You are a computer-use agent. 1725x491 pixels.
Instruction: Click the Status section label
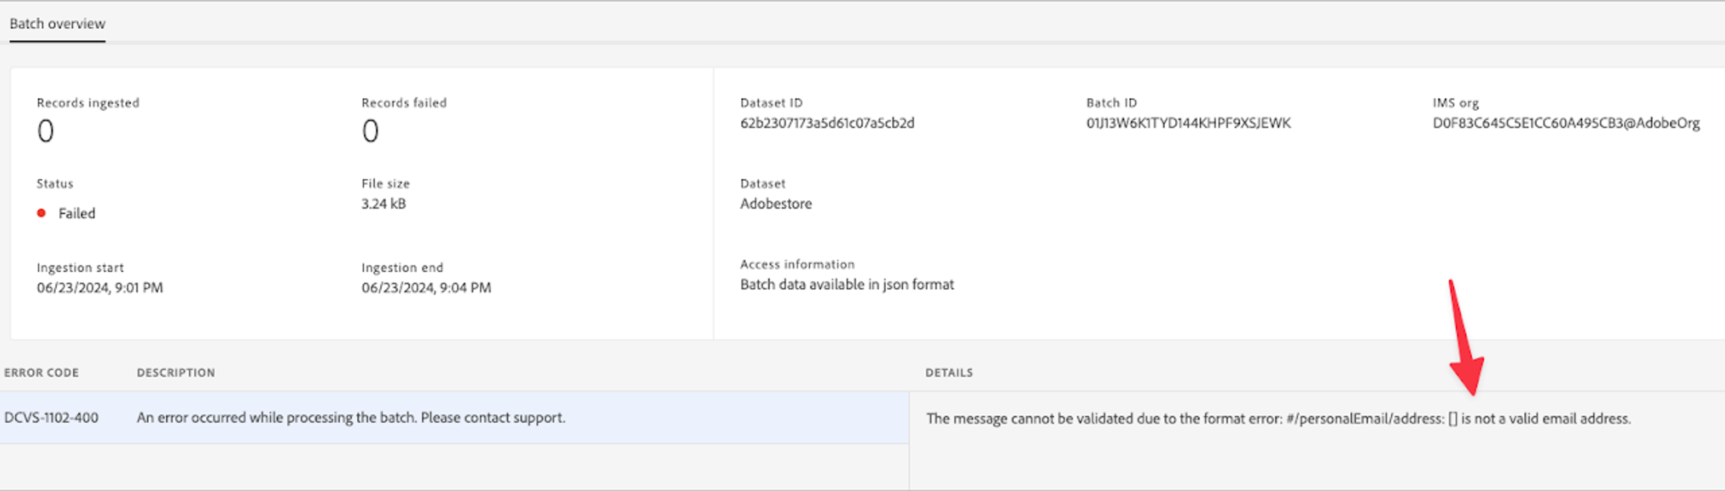point(54,183)
